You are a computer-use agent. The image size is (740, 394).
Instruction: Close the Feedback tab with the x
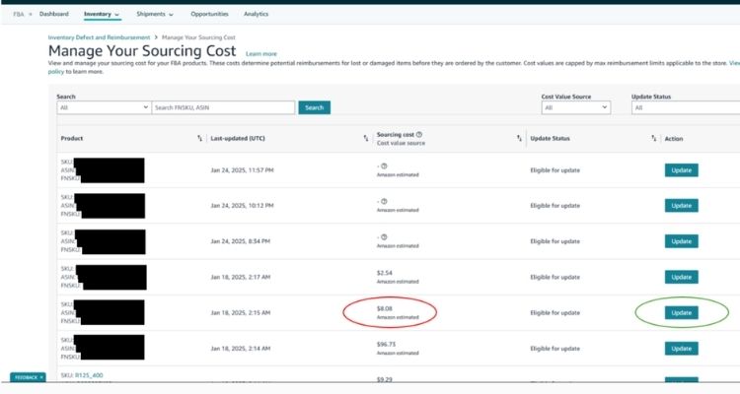[42, 377]
